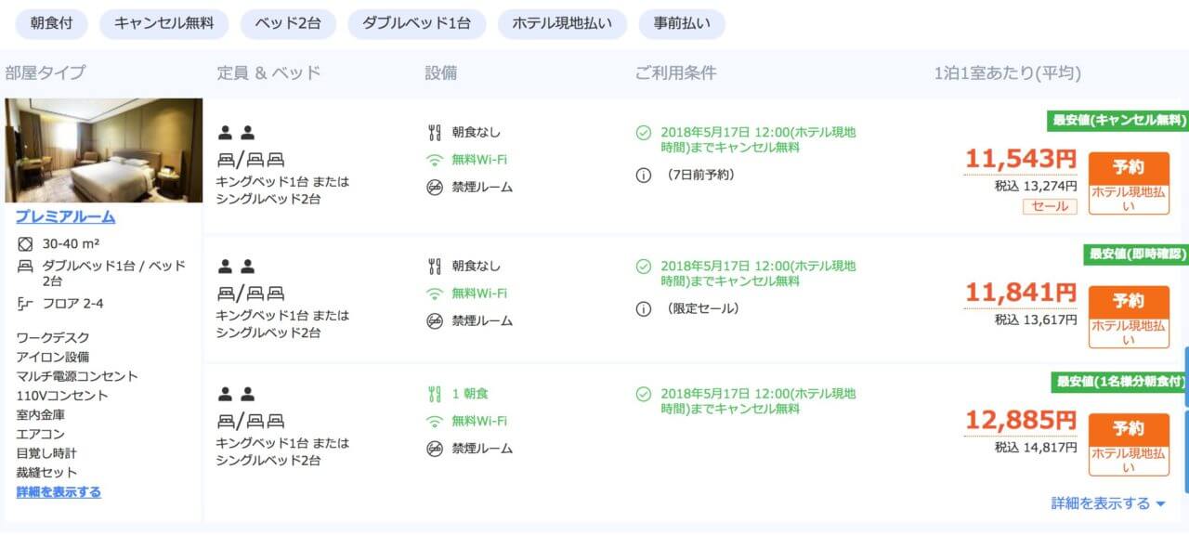This screenshot has height=535, width=1189.
Task: Expand room details under amenities list
Action: 59,492
